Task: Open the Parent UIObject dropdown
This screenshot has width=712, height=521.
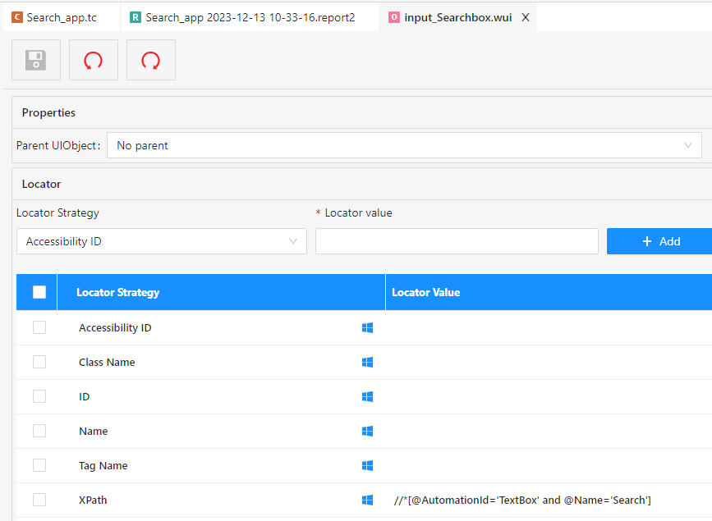Action: tap(404, 146)
